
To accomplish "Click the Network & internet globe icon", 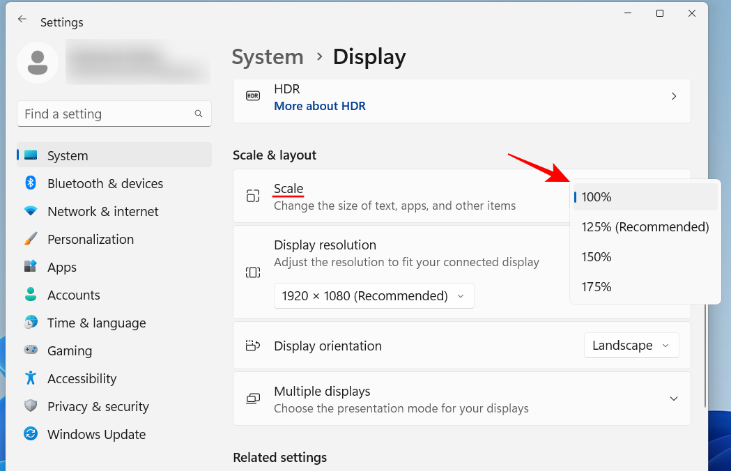I will click(x=31, y=211).
